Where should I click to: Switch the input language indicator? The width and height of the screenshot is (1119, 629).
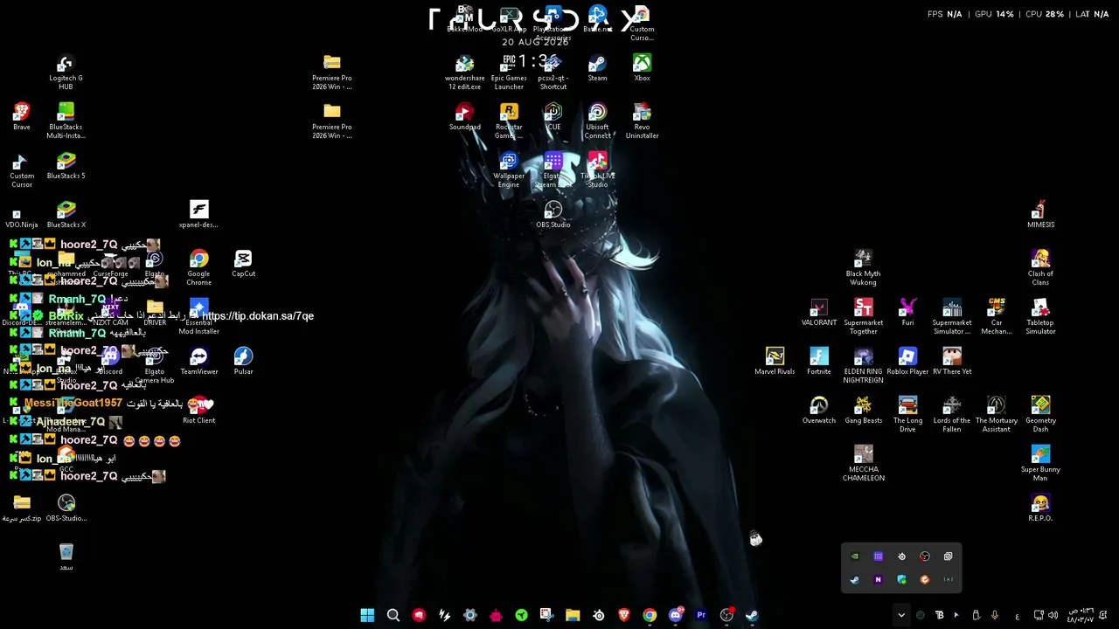[x=1017, y=616]
